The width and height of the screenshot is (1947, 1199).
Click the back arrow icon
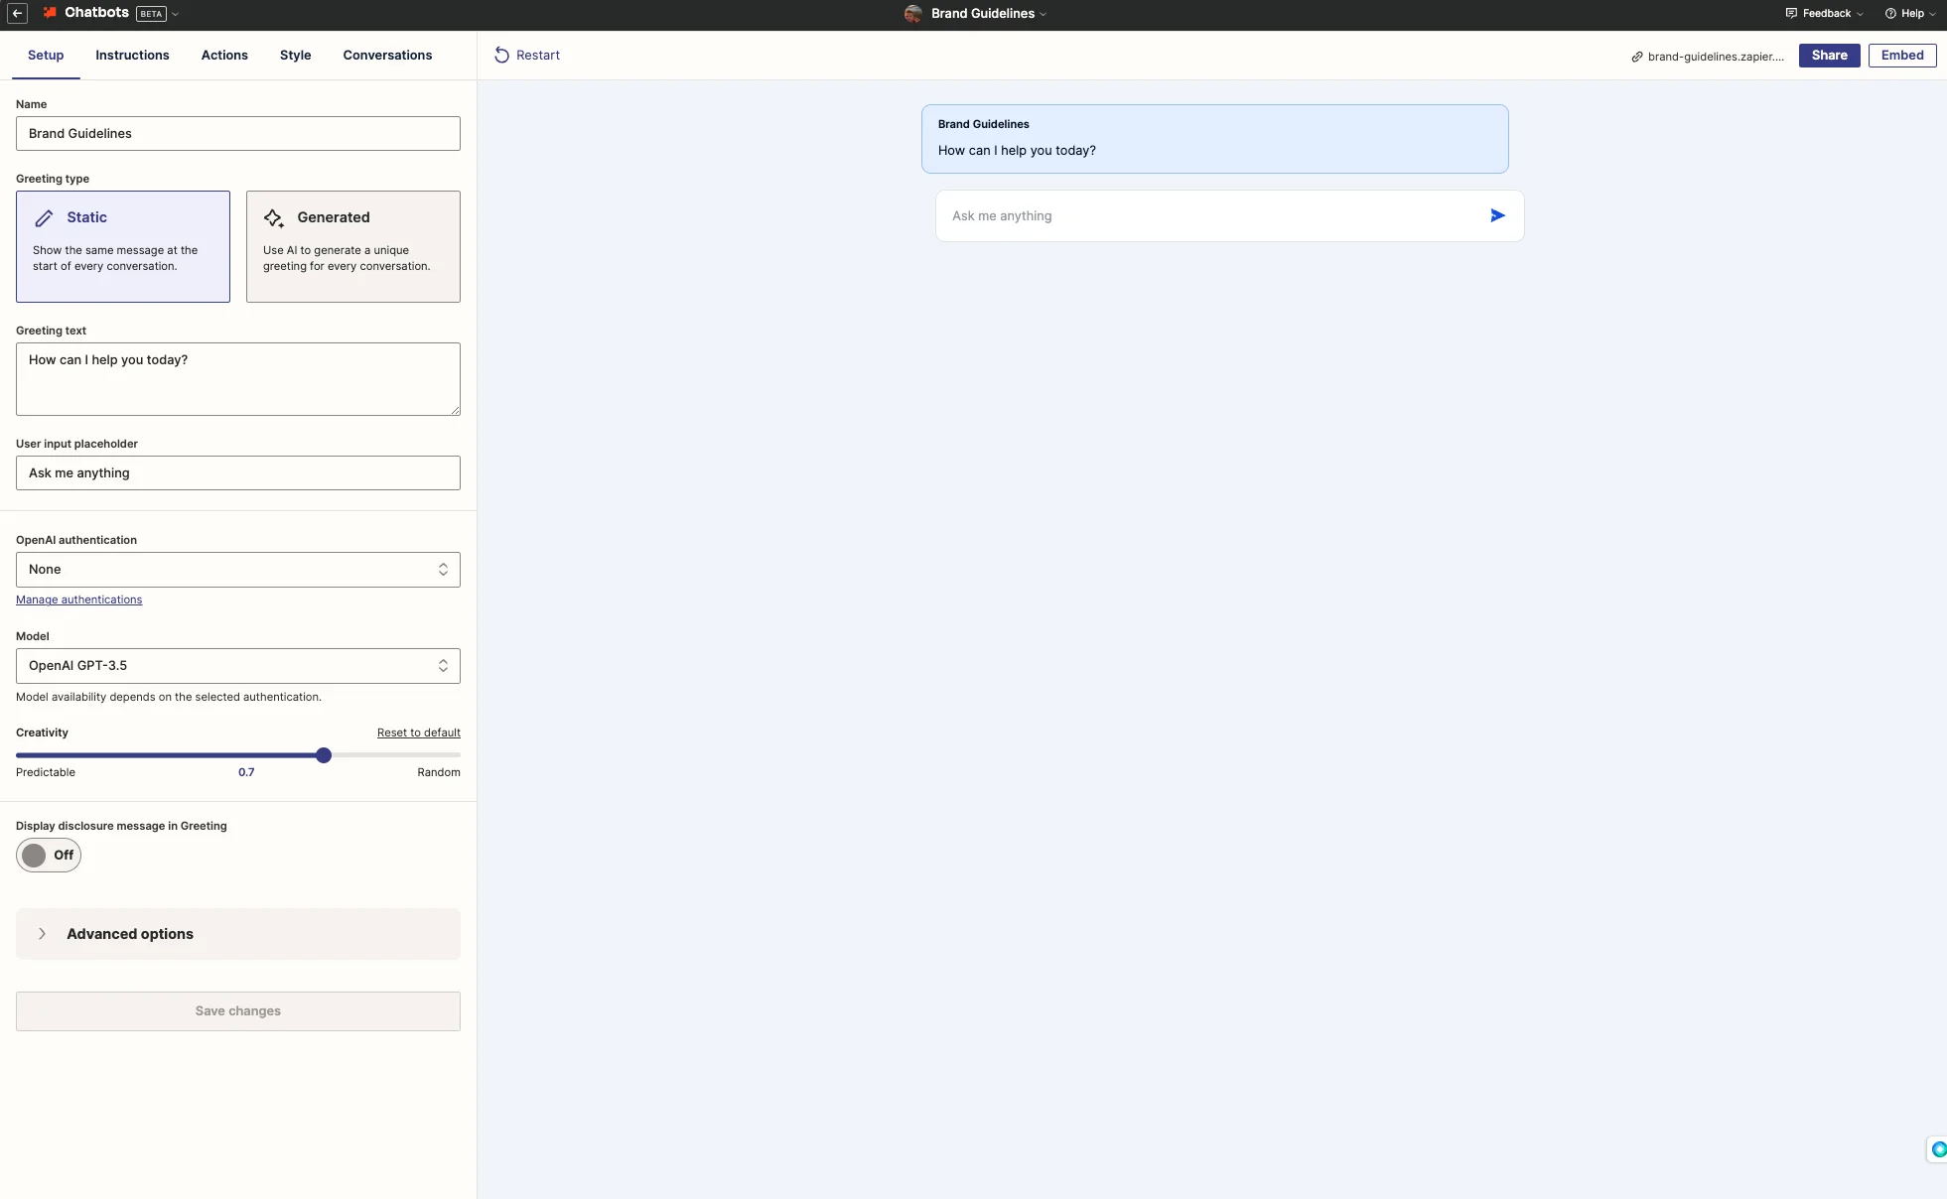coord(18,14)
